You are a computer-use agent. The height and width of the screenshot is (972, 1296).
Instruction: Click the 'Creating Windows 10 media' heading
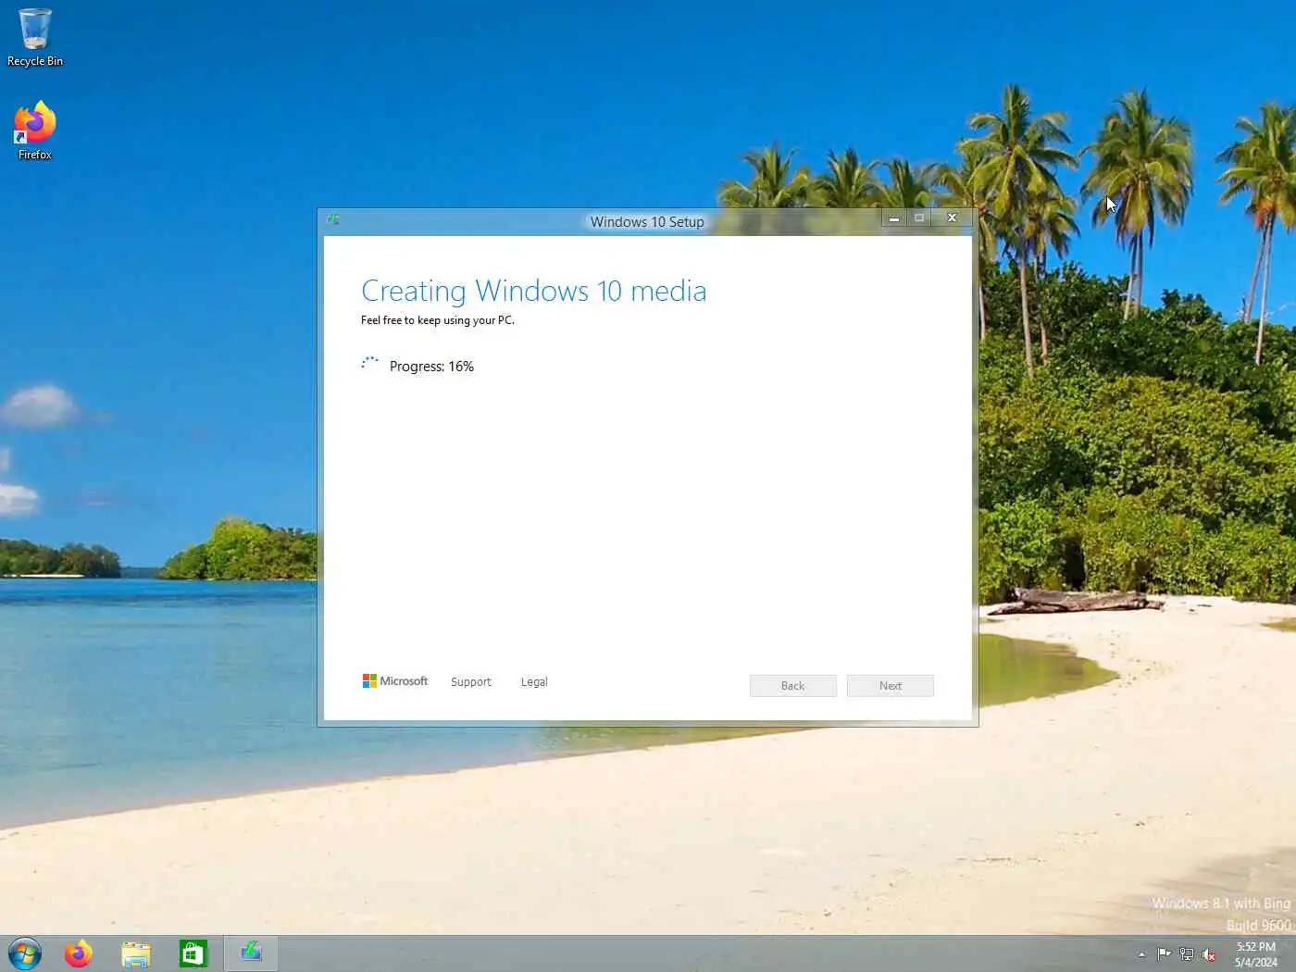click(x=534, y=291)
